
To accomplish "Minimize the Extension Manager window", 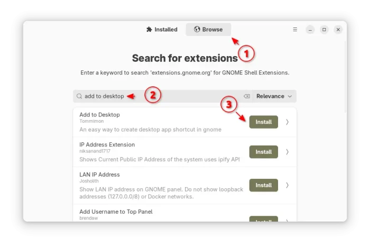I will point(310,30).
